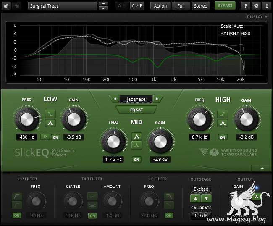
Task: Select next EQ model right arrow
Action: [x=157, y=99]
